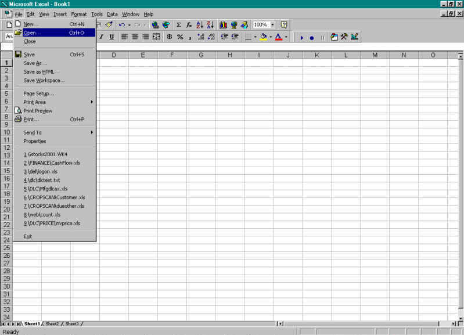464x335 pixels.
Task: Apply Percent Style icon
Action: [180, 37]
